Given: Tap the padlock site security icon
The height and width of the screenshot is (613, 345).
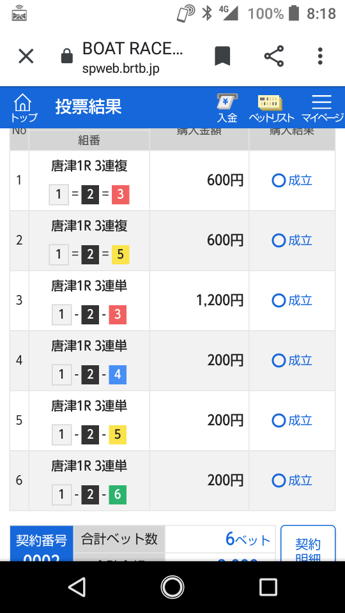Looking at the screenshot, I should tap(67, 56).
